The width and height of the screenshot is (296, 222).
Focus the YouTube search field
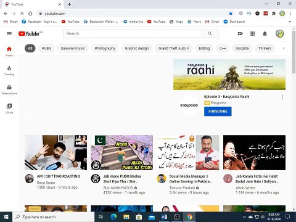coord(133,33)
